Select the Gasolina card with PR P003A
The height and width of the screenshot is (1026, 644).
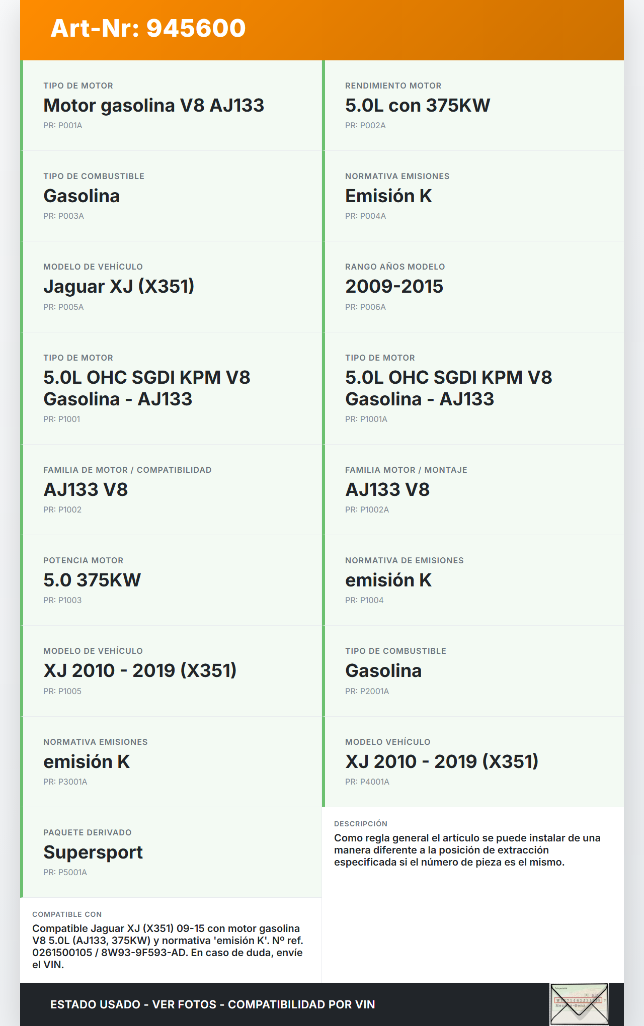click(171, 196)
